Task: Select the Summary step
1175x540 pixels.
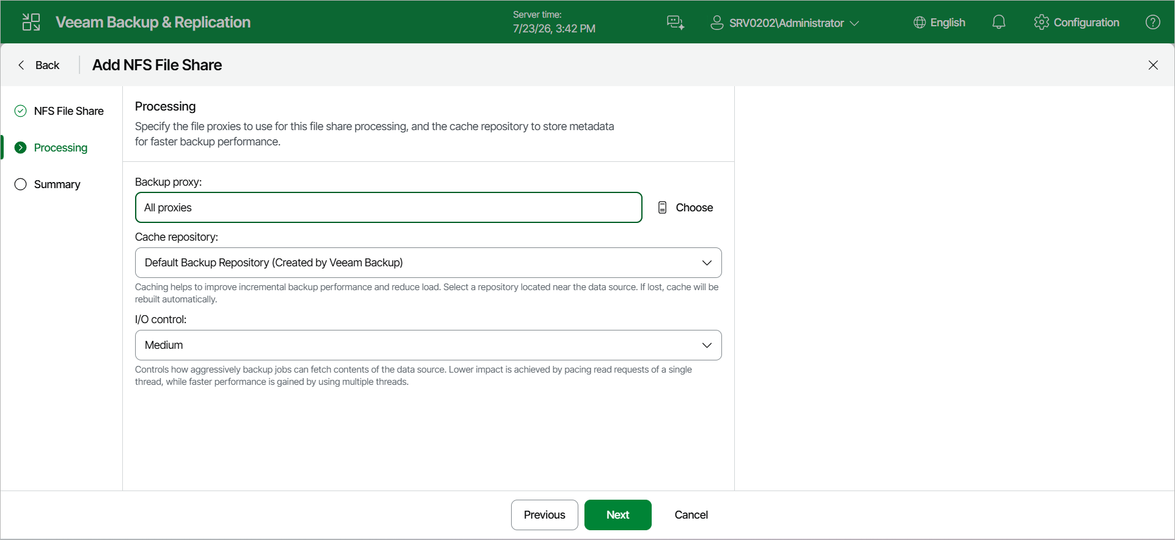Action: [57, 184]
